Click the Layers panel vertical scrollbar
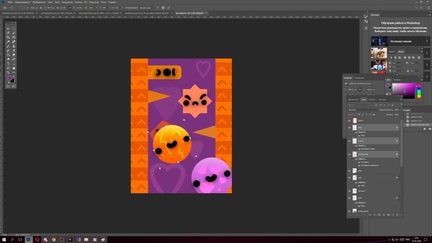432x243 pixels. tap(401, 143)
